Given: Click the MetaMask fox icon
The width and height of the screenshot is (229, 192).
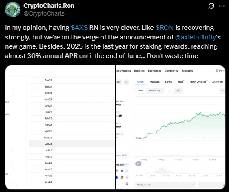Looking at the screenshot, I should click(122, 177).
